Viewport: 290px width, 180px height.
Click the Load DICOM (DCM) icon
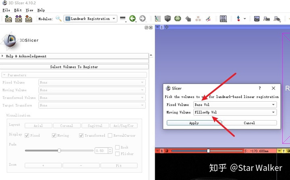tap(19, 18)
